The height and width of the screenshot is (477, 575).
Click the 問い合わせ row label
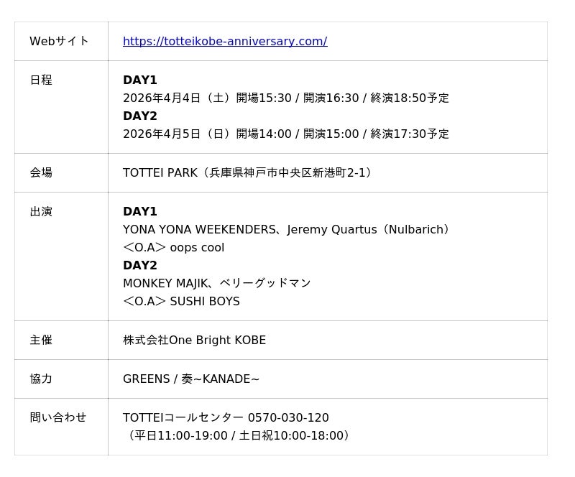pyautogui.click(x=57, y=418)
